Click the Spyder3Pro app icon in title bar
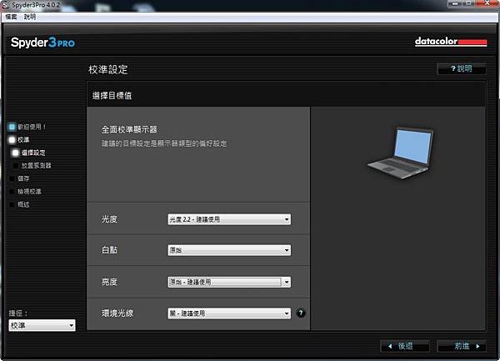The image size is (500, 361). 6,5
